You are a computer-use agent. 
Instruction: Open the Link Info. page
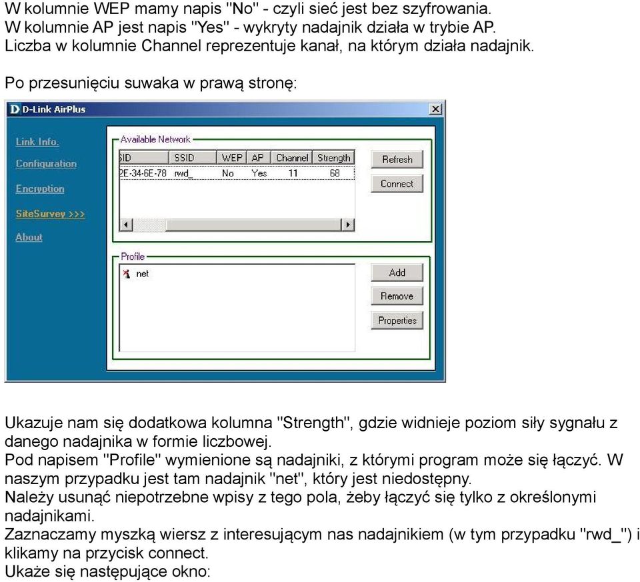pos(37,142)
